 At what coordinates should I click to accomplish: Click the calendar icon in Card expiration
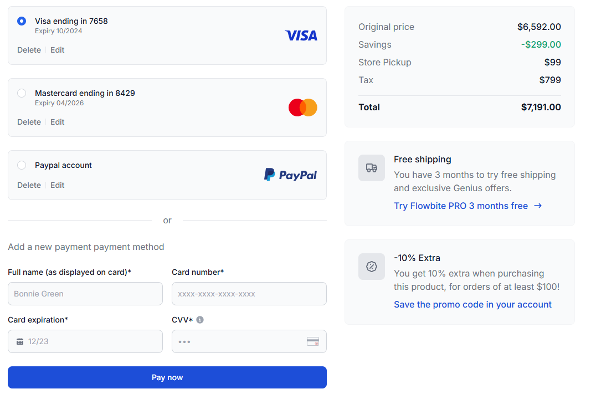[19, 341]
